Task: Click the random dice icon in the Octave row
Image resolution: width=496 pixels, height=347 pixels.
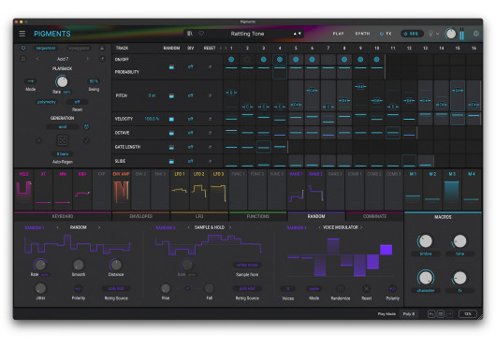Action: point(171,133)
